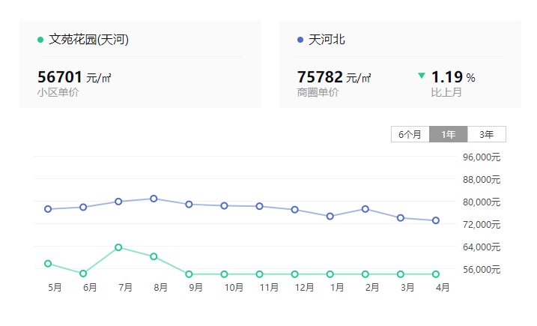
Task: Select green line point for 4月
Action: tap(436, 274)
